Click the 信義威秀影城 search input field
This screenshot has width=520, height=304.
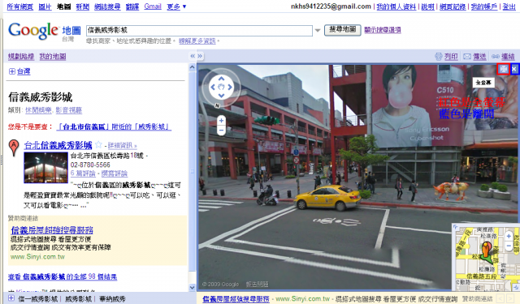click(199, 31)
